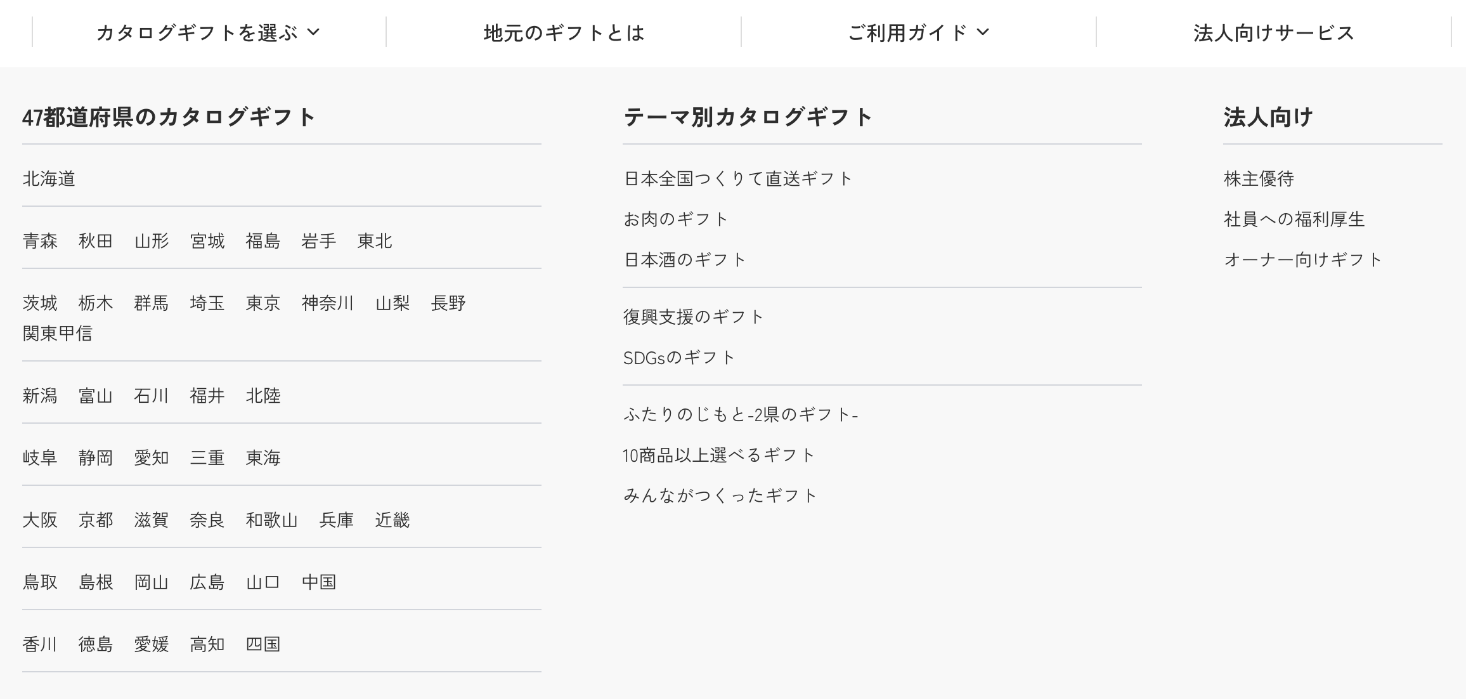This screenshot has width=1466, height=699.
Task: Expand the ご利用ガイド dropdown menu
Action: pos(918,32)
